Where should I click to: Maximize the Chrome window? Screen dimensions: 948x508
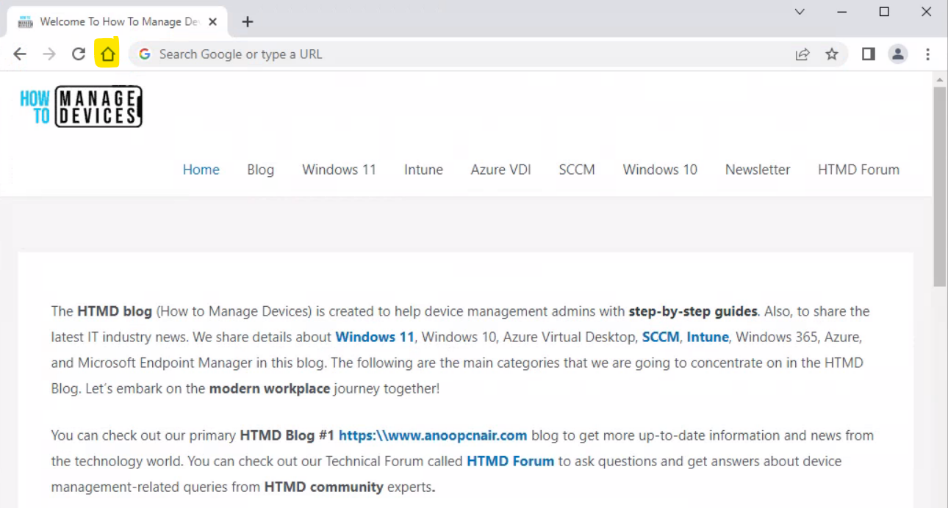884,12
